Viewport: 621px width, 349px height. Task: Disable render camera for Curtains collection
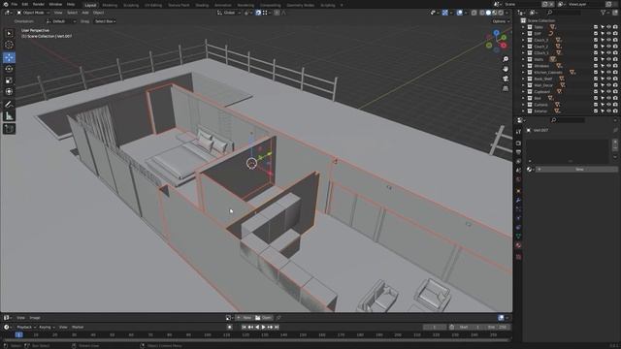click(x=615, y=105)
